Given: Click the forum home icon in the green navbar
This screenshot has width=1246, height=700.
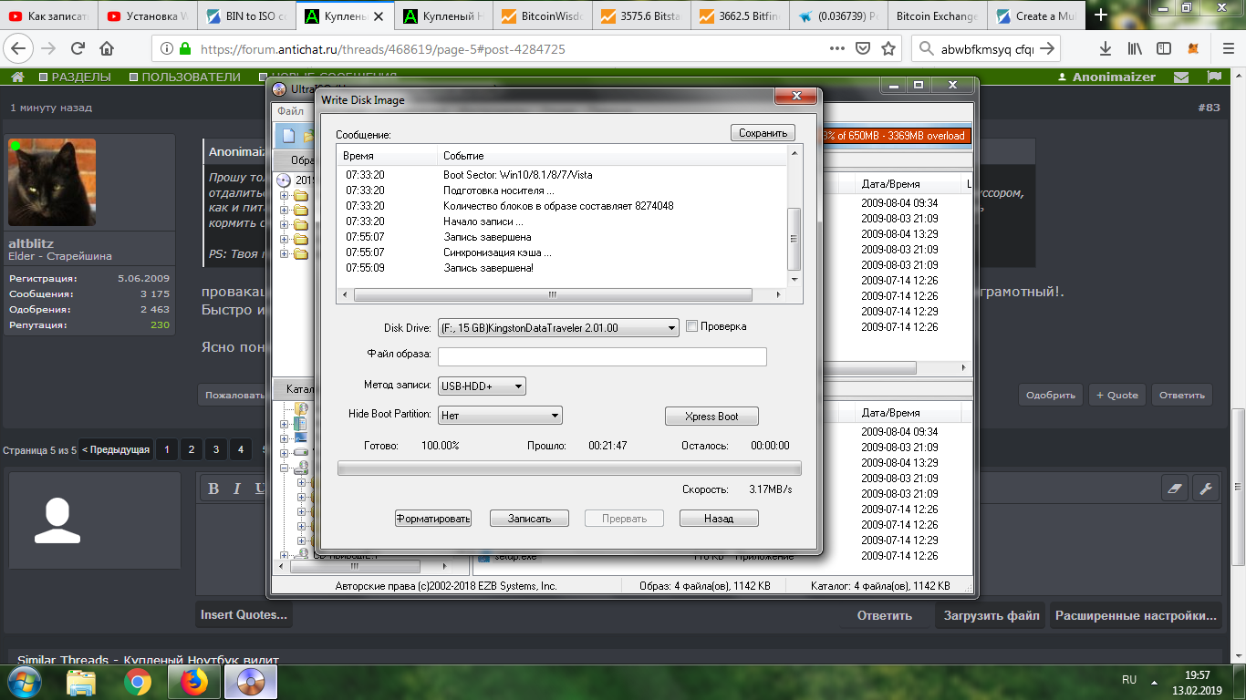Looking at the screenshot, I should 17,77.
